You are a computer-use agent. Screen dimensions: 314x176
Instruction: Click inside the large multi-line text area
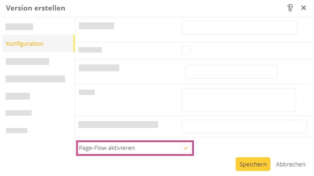[239, 100]
